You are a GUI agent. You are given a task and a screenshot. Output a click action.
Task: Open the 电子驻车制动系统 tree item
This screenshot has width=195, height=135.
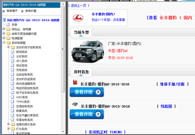pyautogui.click(x=27, y=93)
